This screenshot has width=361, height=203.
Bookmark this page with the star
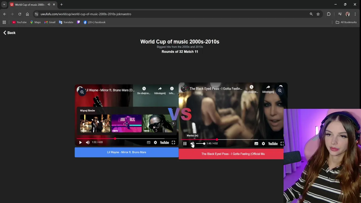(x=318, y=14)
